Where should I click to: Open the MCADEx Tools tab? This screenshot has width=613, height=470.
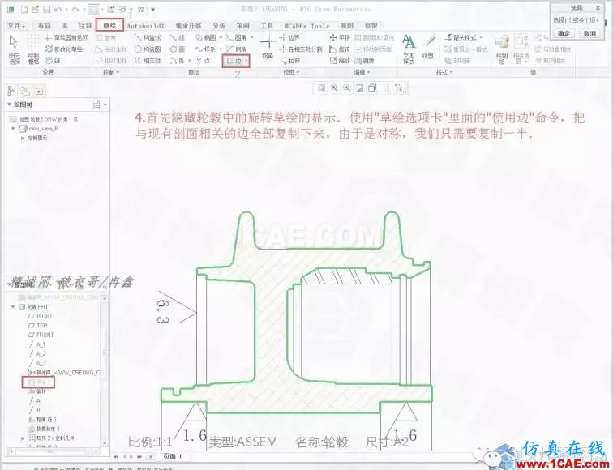click(306, 26)
